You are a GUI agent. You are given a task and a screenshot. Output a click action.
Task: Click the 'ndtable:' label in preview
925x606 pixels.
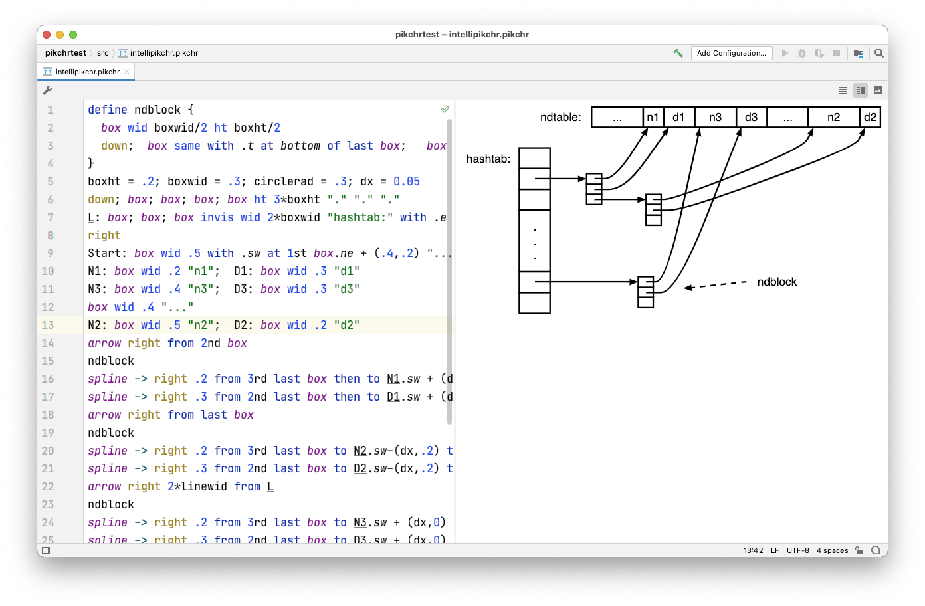pyautogui.click(x=560, y=118)
